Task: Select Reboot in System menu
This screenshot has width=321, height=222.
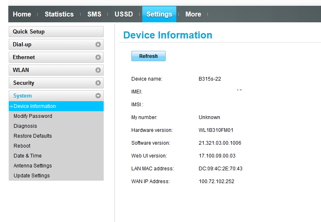Action: point(22,146)
